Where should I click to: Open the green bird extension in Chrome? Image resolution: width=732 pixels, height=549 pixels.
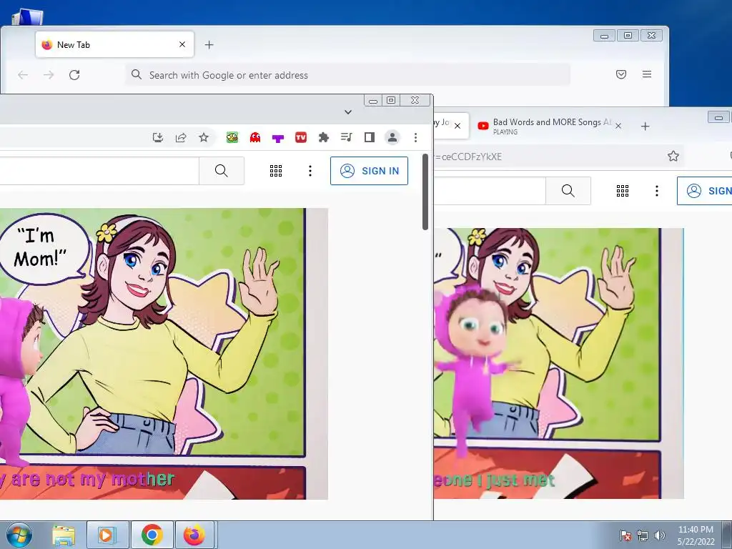pyautogui.click(x=232, y=137)
